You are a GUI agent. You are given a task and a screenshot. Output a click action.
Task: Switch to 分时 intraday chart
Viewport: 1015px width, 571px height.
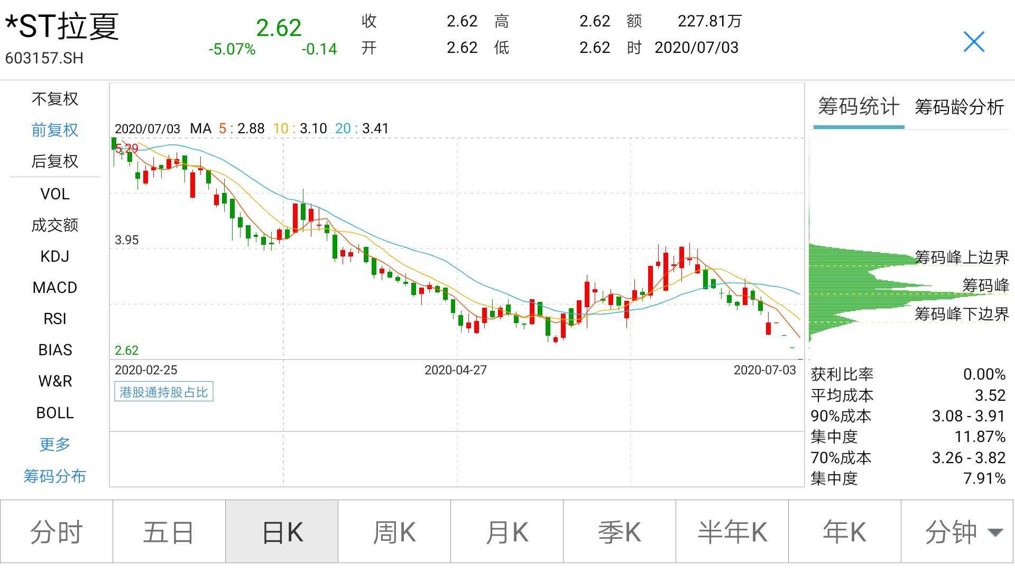point(57,532)
